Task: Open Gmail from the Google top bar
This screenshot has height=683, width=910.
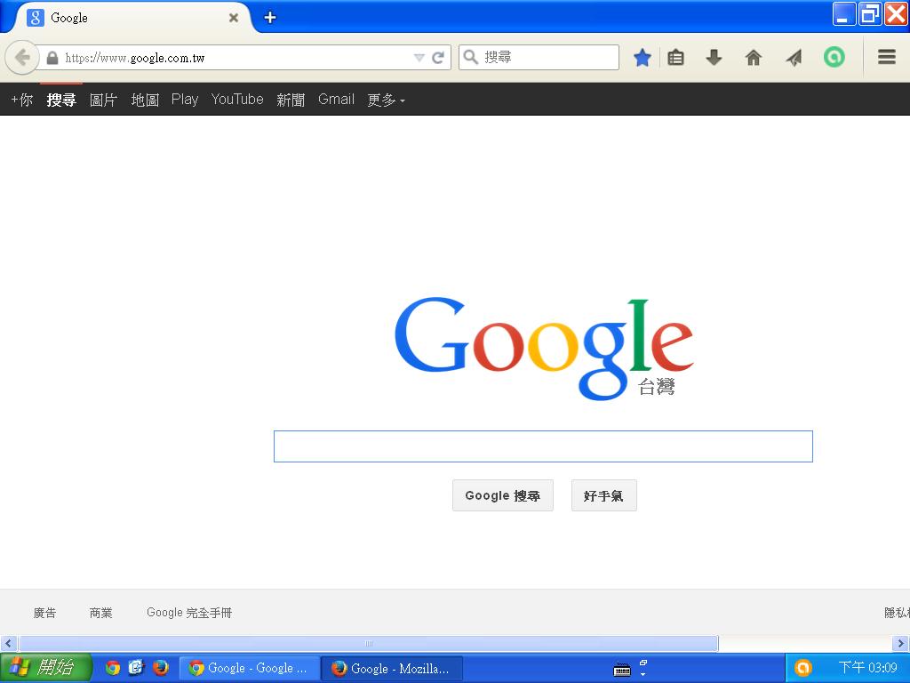Action: click(336, 100)
